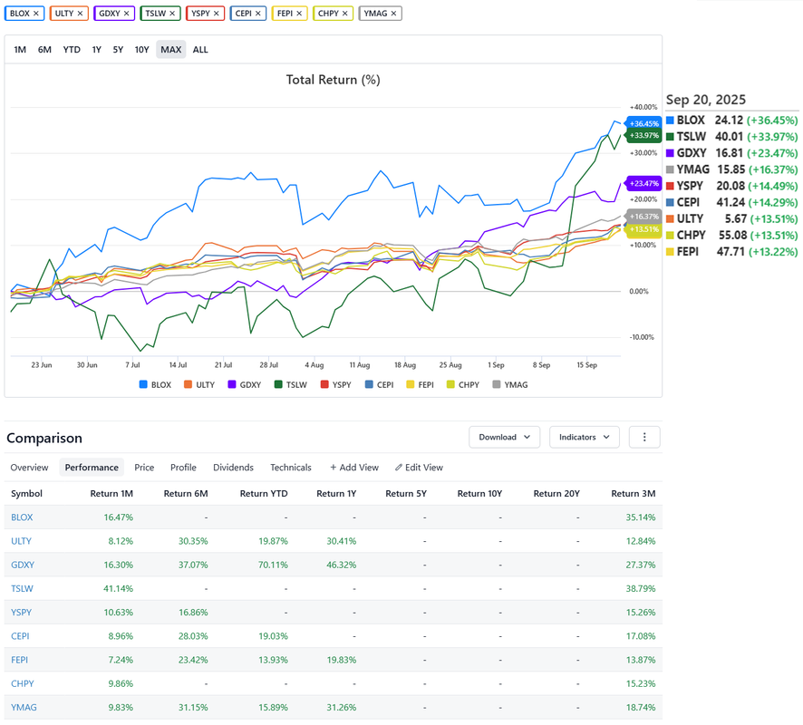Remove the FEPI ticker chip
The width and height of the screenshot is (803, 725).
click(x=299, y=14)
